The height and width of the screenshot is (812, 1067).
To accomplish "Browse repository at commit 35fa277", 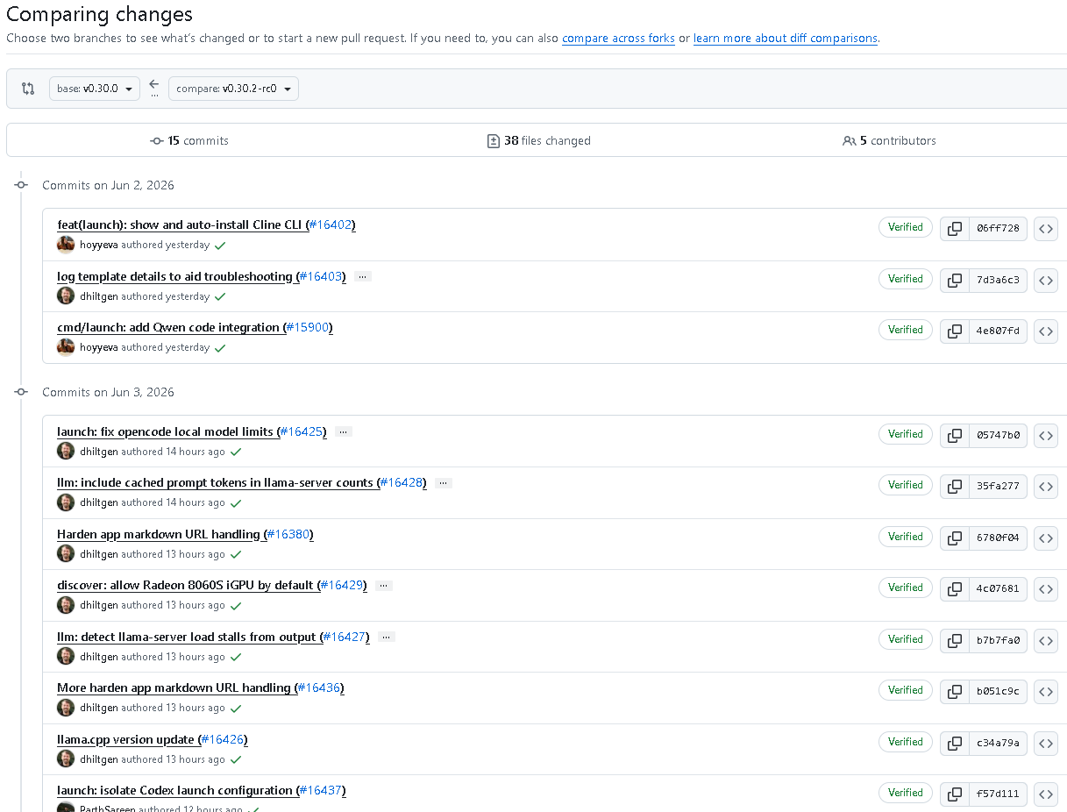I will (1046, 486).
